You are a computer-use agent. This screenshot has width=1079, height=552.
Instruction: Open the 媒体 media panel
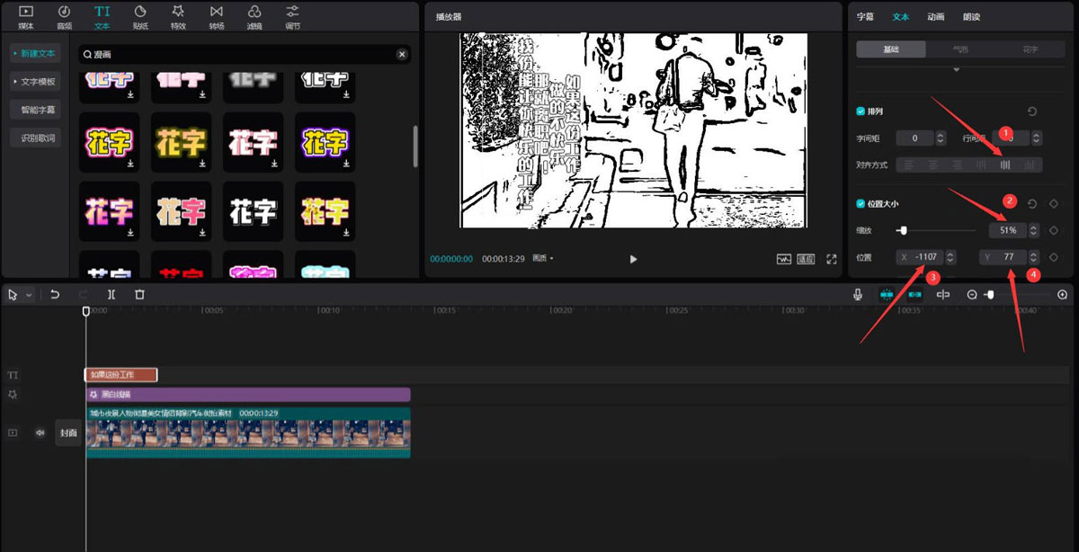pyautogui.click(x=24, y=16)
